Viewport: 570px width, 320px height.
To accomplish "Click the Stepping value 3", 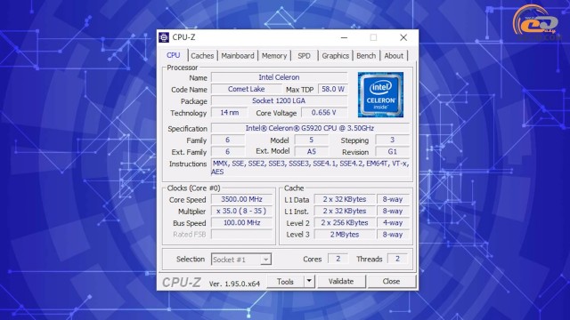I will [x=392, y=140].
